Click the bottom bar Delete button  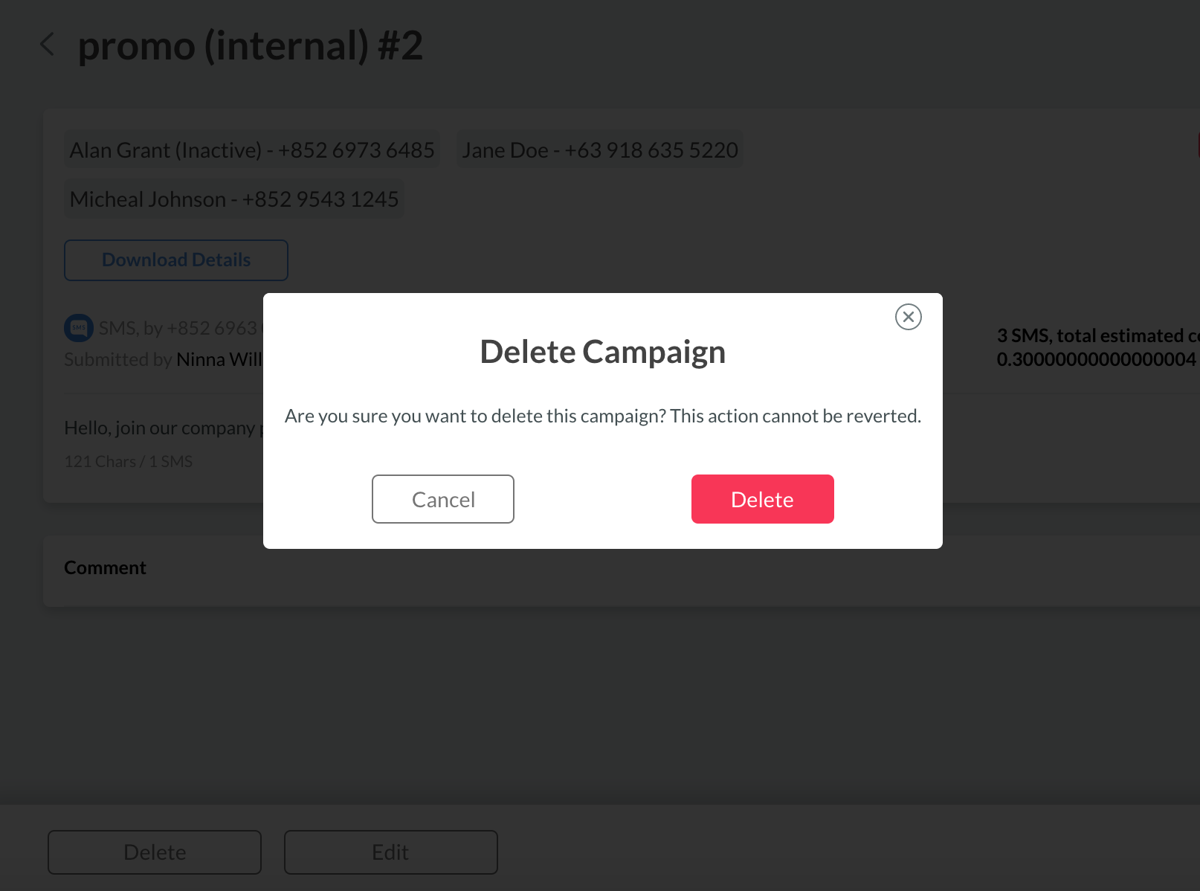[155, 852]
